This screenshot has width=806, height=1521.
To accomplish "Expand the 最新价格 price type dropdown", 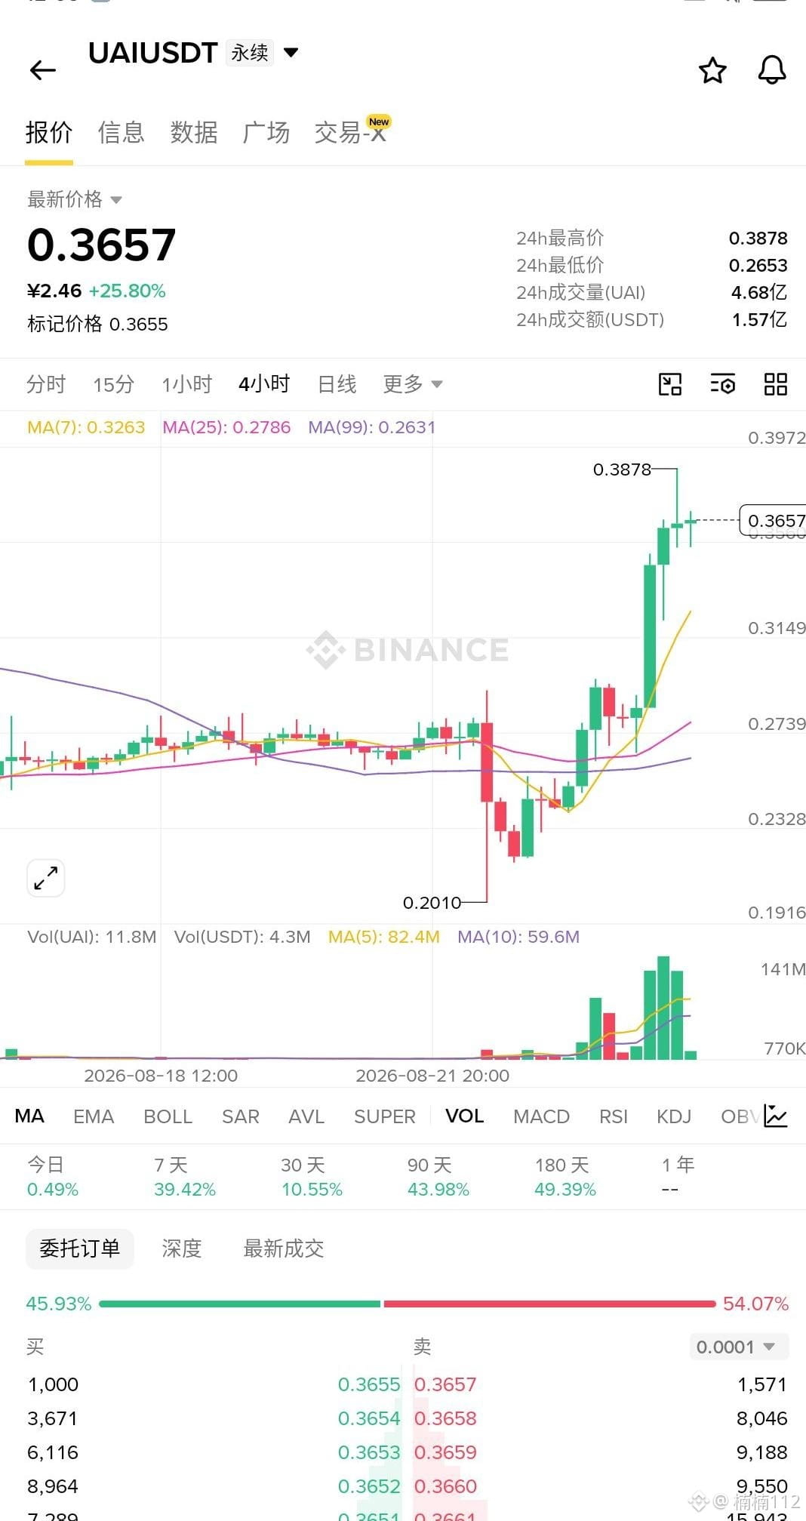I will coord(116,200).
